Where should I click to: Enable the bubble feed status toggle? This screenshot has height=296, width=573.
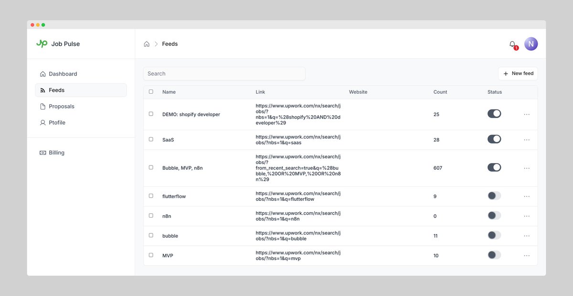(x=494, y=235)
